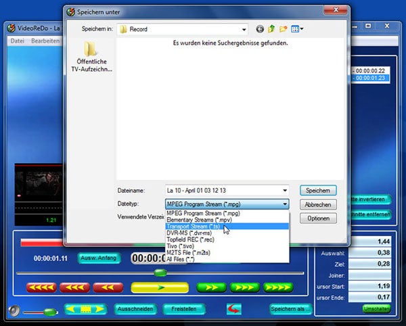Viewport: 406px width, 326px height.
Task: Collapse the Dateityp dropdown arrow
Action: [x=285, y=204]
